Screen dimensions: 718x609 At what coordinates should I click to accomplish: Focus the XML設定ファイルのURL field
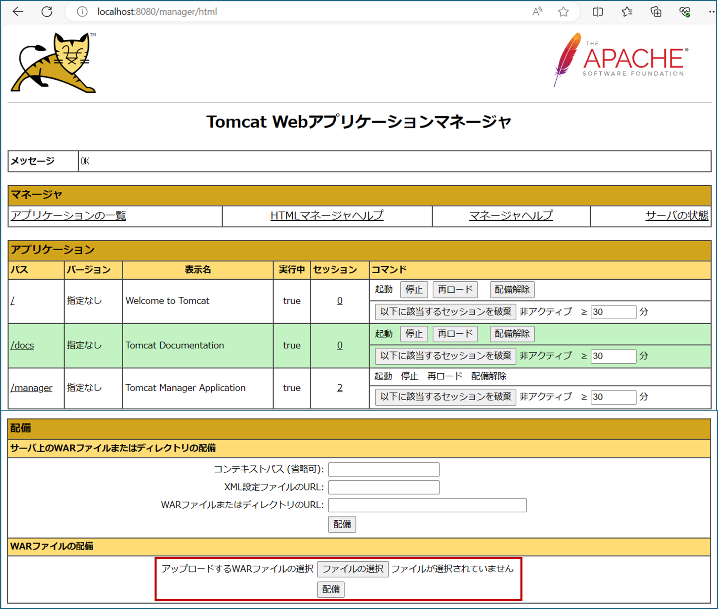tap(384, 487)
